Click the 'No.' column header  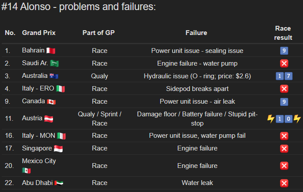[10, 33]
